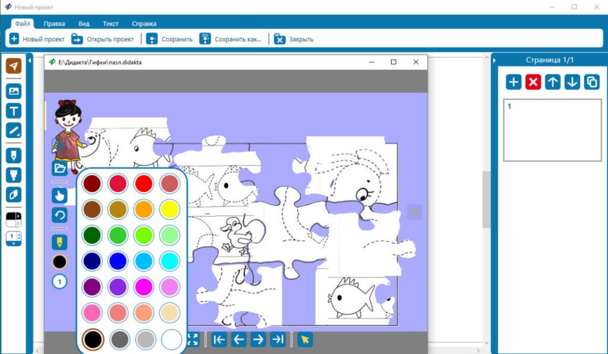This screenshot has width=608, height=354.
Task: Collapse the left tool panel arrow
Action: coord(30,60)
